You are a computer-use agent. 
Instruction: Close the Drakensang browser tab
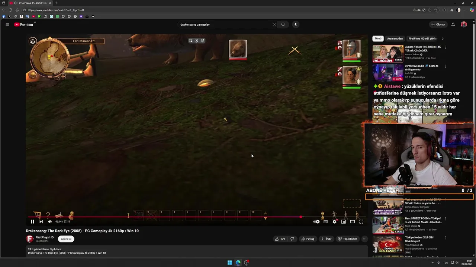tap(50, 3)
